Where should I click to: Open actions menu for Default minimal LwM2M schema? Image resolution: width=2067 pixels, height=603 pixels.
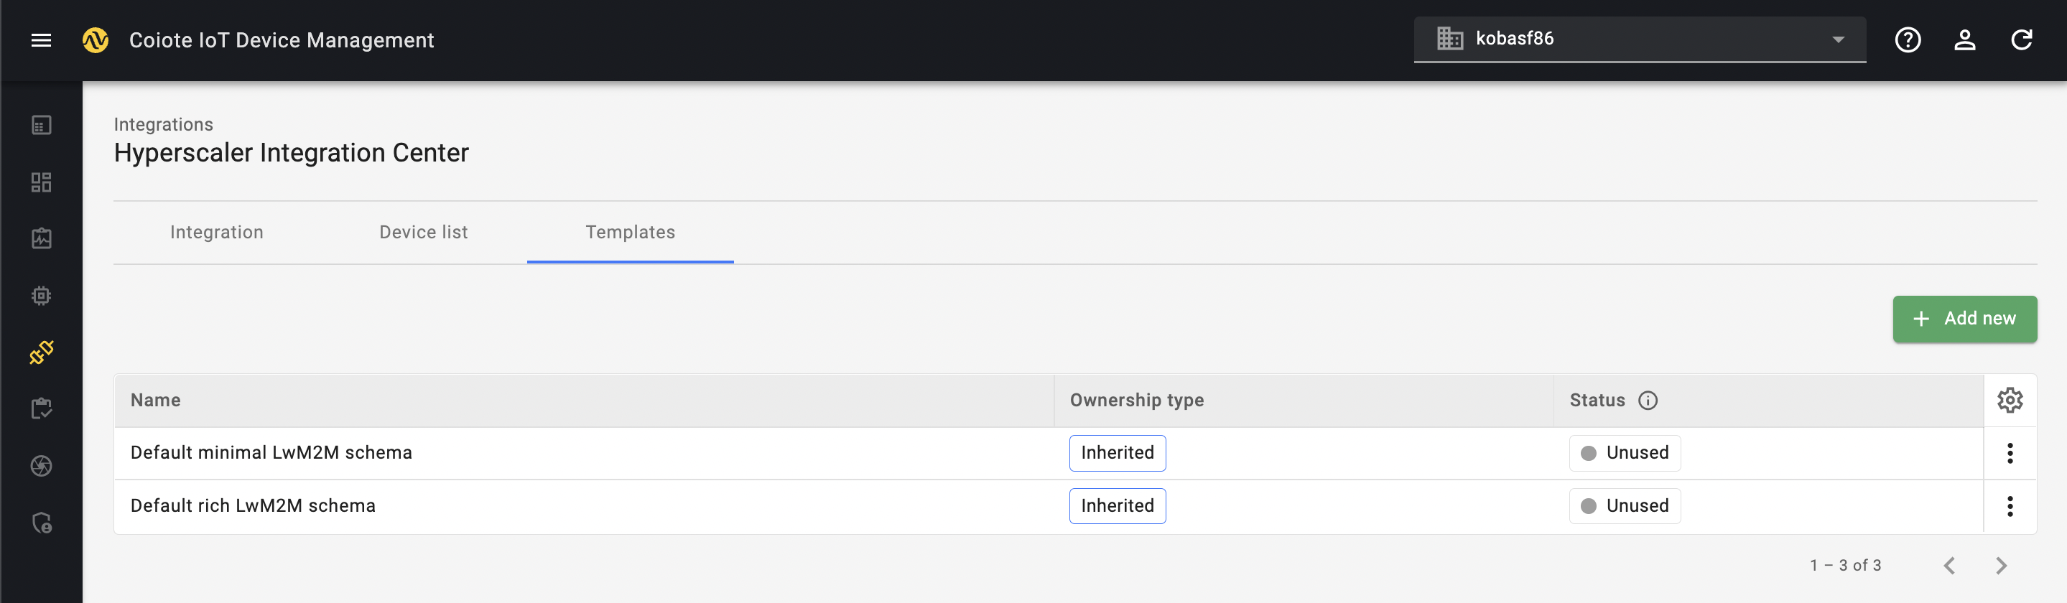coord(2010,453)
